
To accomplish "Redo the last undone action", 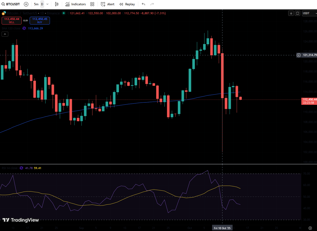I will [152, 4].
